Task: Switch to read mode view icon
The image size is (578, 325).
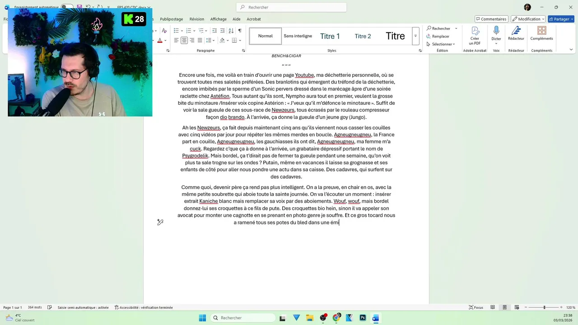Action: coord(493,307)
